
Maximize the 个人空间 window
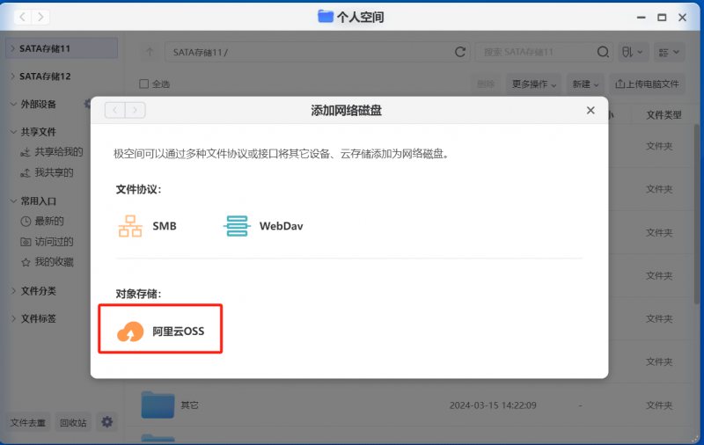pyautogui.click(x=662, y=17)
